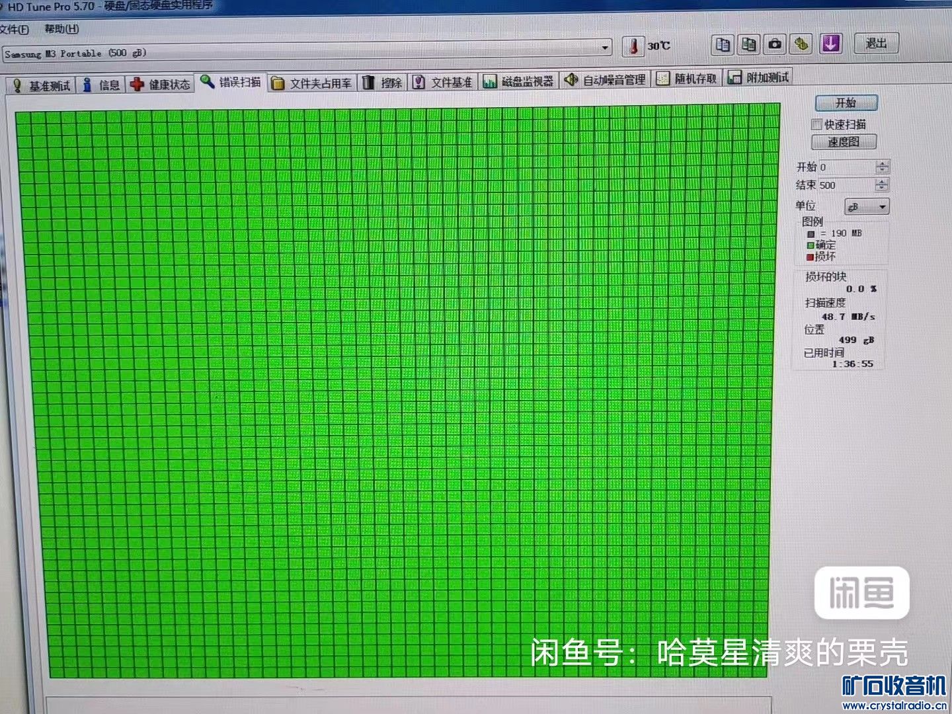Switch to the 随机存取 tab
This screenshot has height=714, width=952.
pos(687,79)
